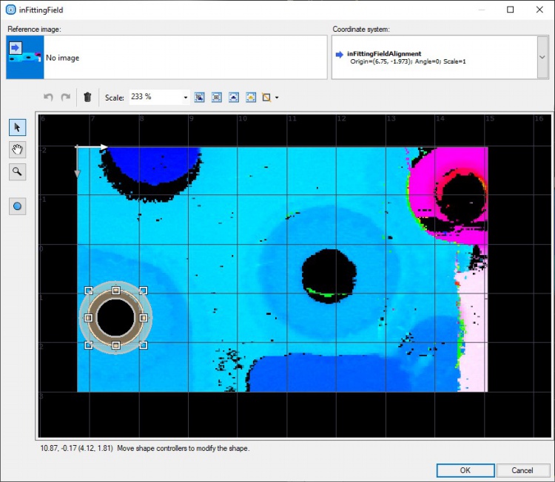Click the reference image thumbnail
555x482 pixels.
(x=25, y=57)
